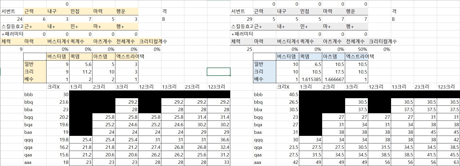
Task: Select the blue 아츠뎀 header cell
Action: [x=333, y=57]
